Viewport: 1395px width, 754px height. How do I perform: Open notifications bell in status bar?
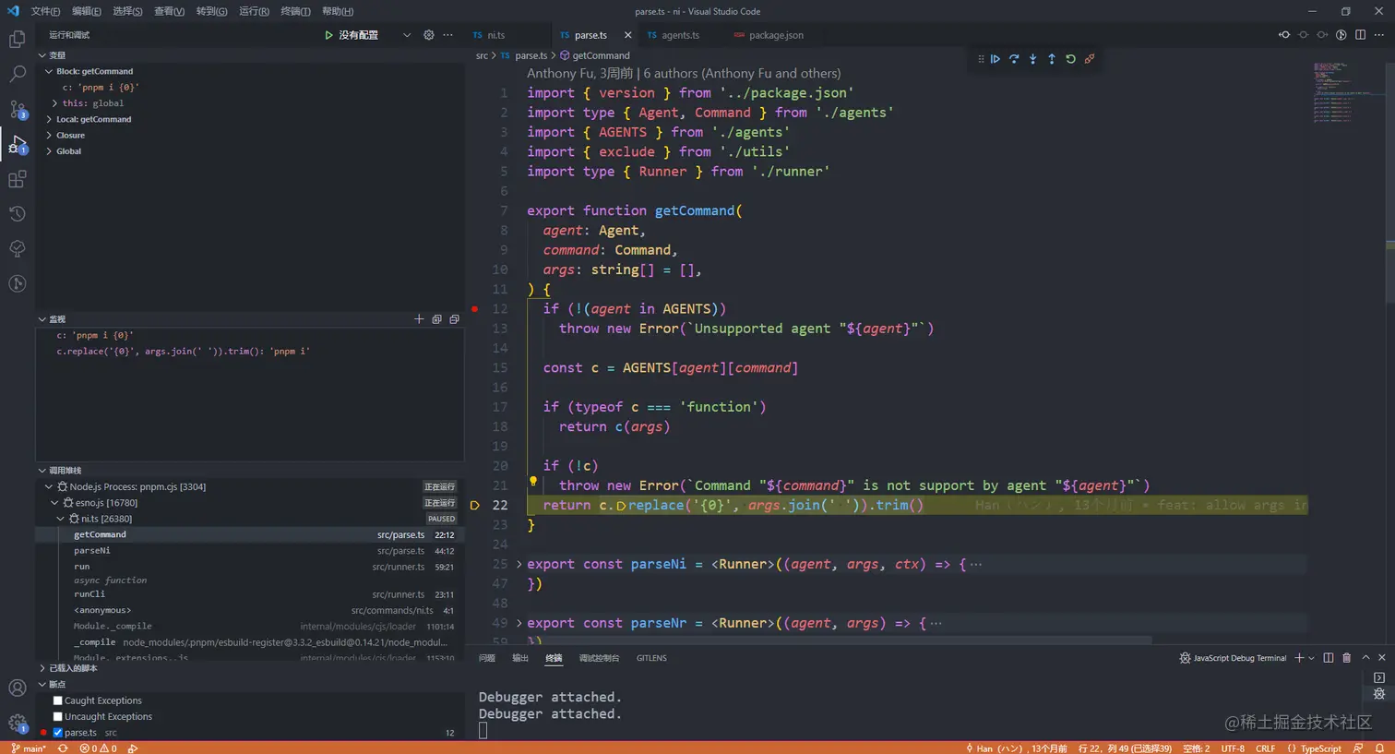pos(1380,748)
